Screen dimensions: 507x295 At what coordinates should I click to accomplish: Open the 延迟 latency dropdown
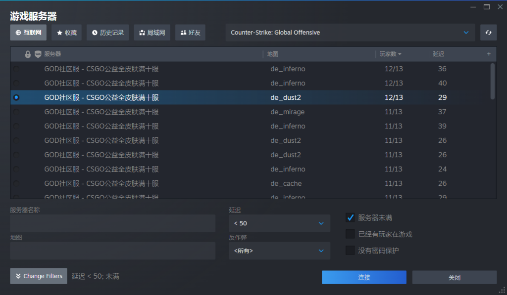pos(279,223)
